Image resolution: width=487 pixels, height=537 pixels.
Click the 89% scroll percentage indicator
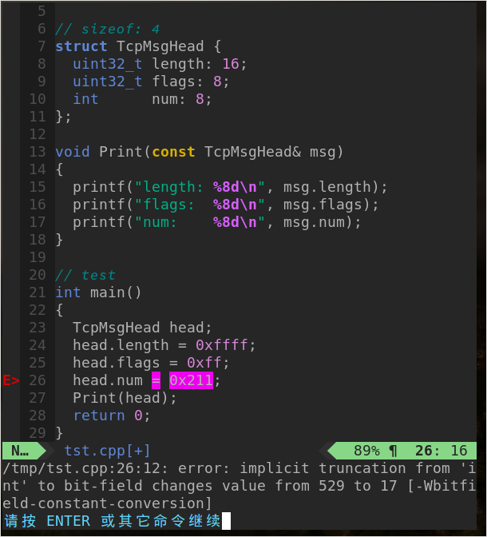[x=366, y=451]
